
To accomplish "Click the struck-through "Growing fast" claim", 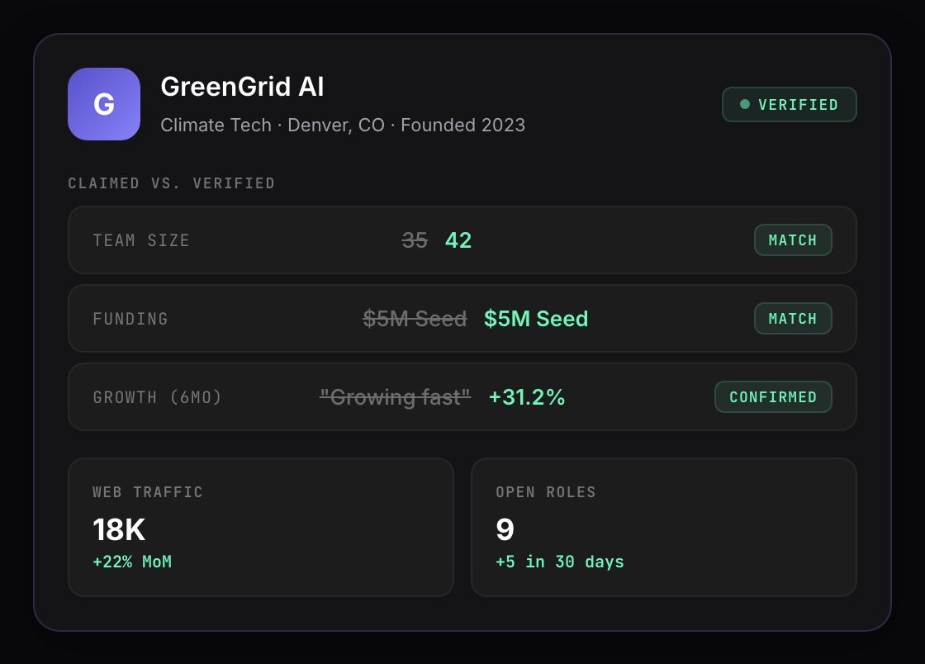I will click(396, 397).
